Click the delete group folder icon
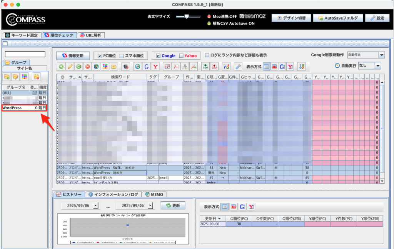The height and width of the screenshot is (249, 394). [36, 77]
